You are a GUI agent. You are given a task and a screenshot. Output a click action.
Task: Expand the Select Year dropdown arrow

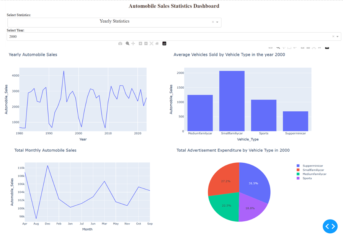point(338,37)
